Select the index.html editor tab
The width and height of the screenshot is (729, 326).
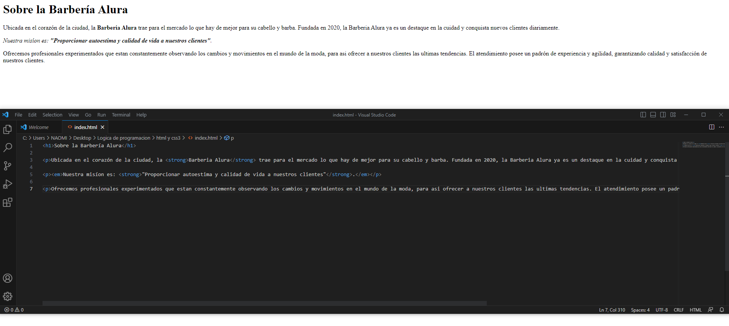pos(85,127)
